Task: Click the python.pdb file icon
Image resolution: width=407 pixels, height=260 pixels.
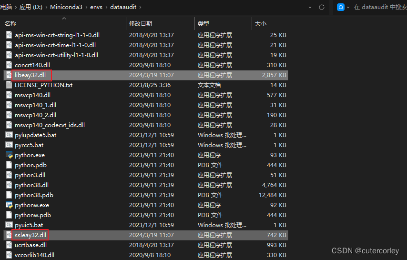Action: 9,165
